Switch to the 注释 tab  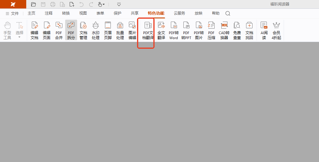[x=49, y=13]
